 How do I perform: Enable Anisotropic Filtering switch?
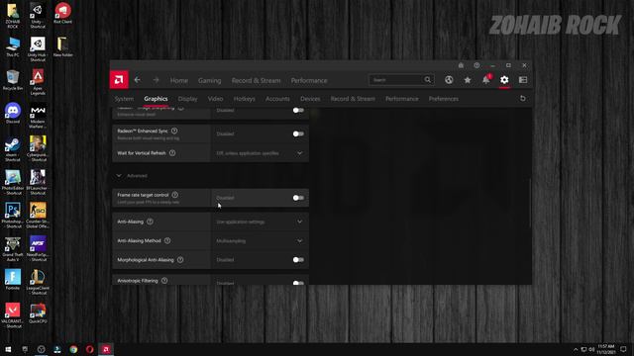click(x=298, y=283)
